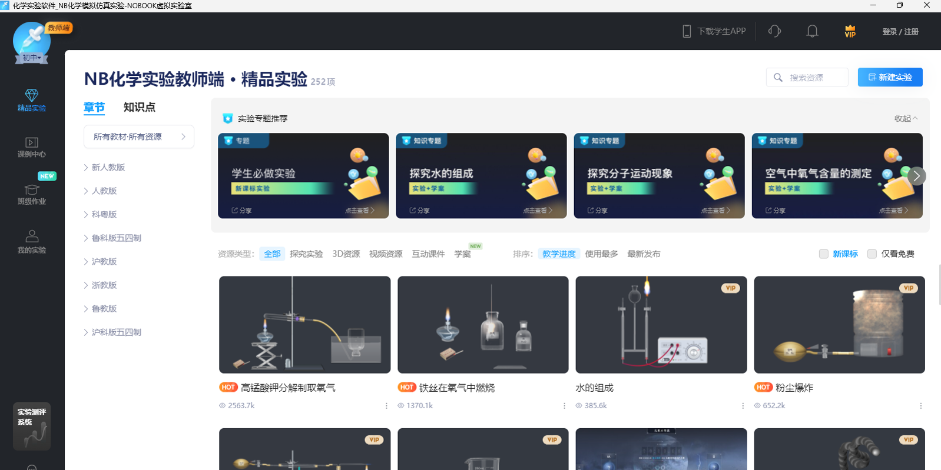Viewport: 941px width, 470px height.
Task: Click 点击查看 on 探究分子运动现象 card
Action: coord(715,210)
